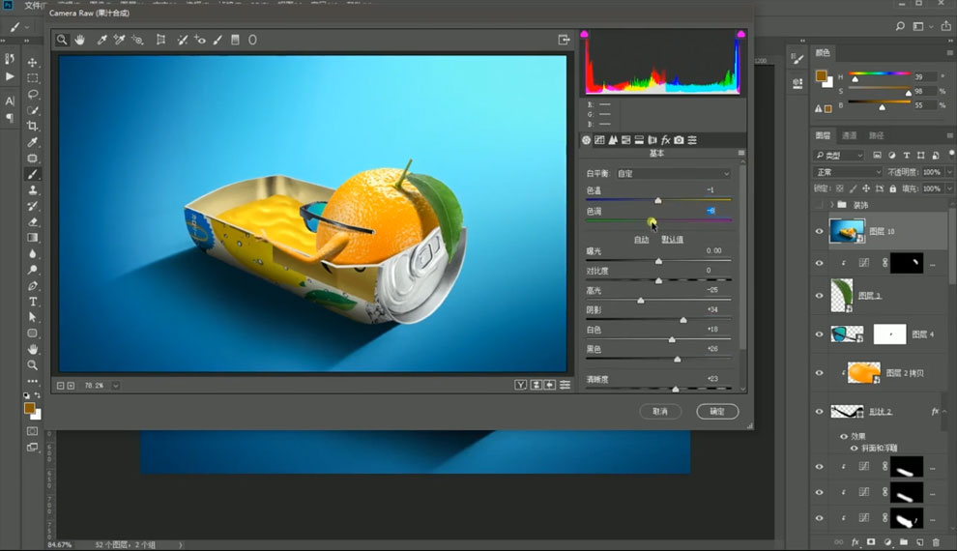The height and width of the screenshot is (551, 957).
Task: Select the Adjustment Brush tool
Action: coord(217,40)
